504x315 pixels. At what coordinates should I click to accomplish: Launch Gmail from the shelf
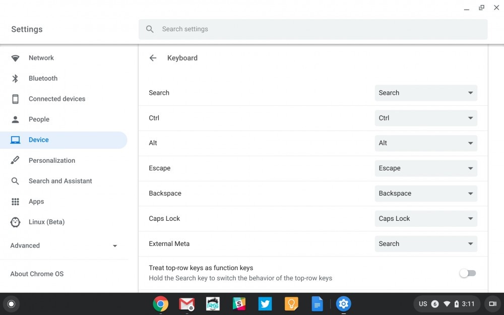(x=186, y=303)
